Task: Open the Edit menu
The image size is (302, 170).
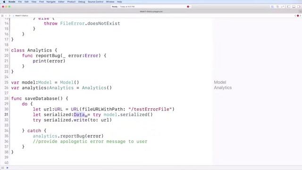Action: click(x=26, y=2)
